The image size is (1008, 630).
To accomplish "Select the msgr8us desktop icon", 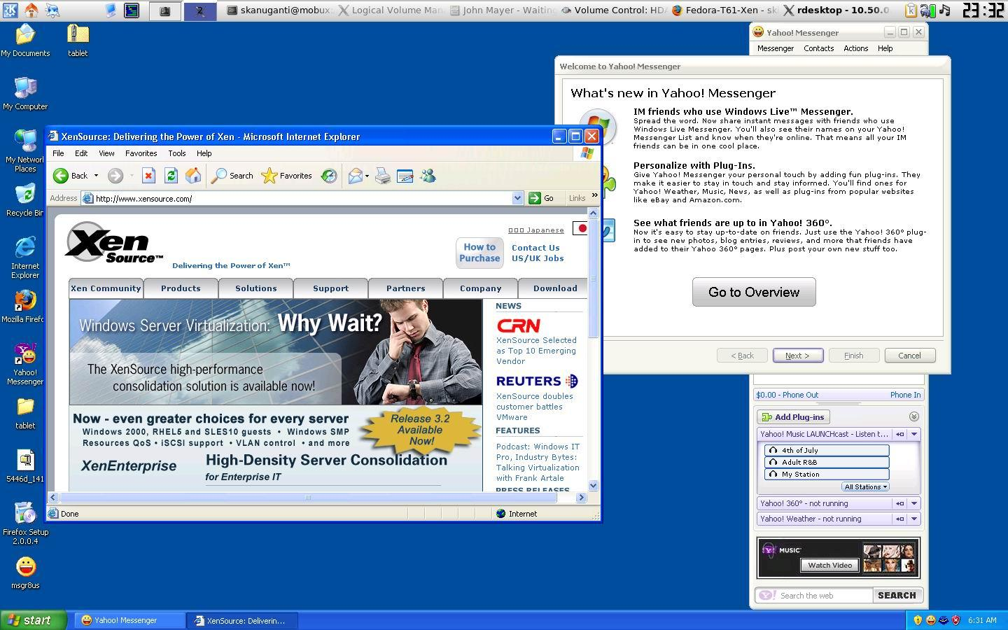I will coord(25,573).
